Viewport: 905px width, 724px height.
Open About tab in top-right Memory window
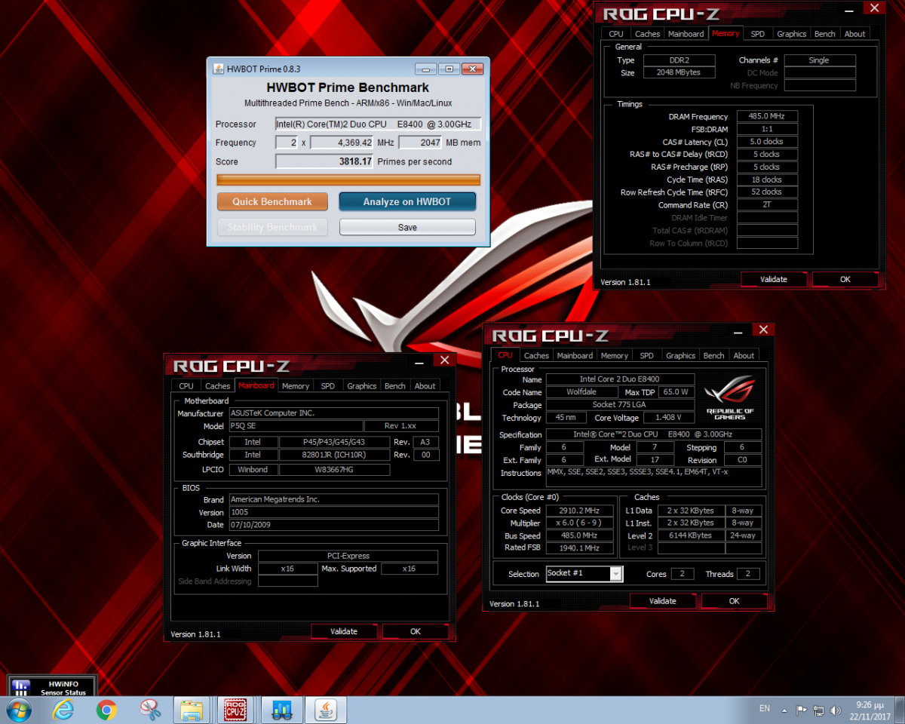855,34
